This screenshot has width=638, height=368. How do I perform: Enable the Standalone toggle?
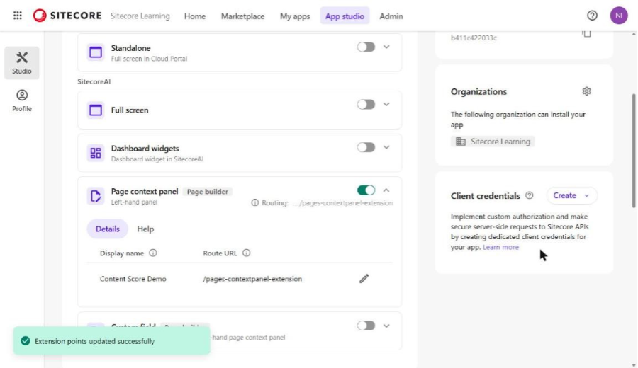point(366,47)
